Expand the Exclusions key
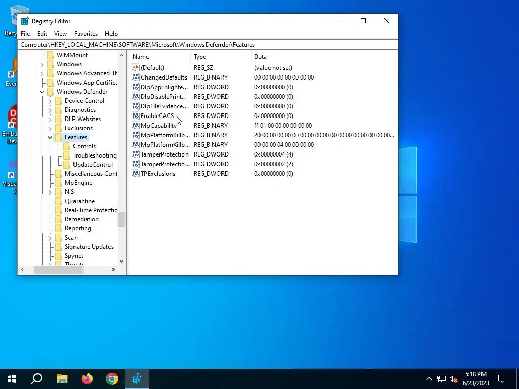The width and height of the screenshot is (519, 389). [50, 128]
